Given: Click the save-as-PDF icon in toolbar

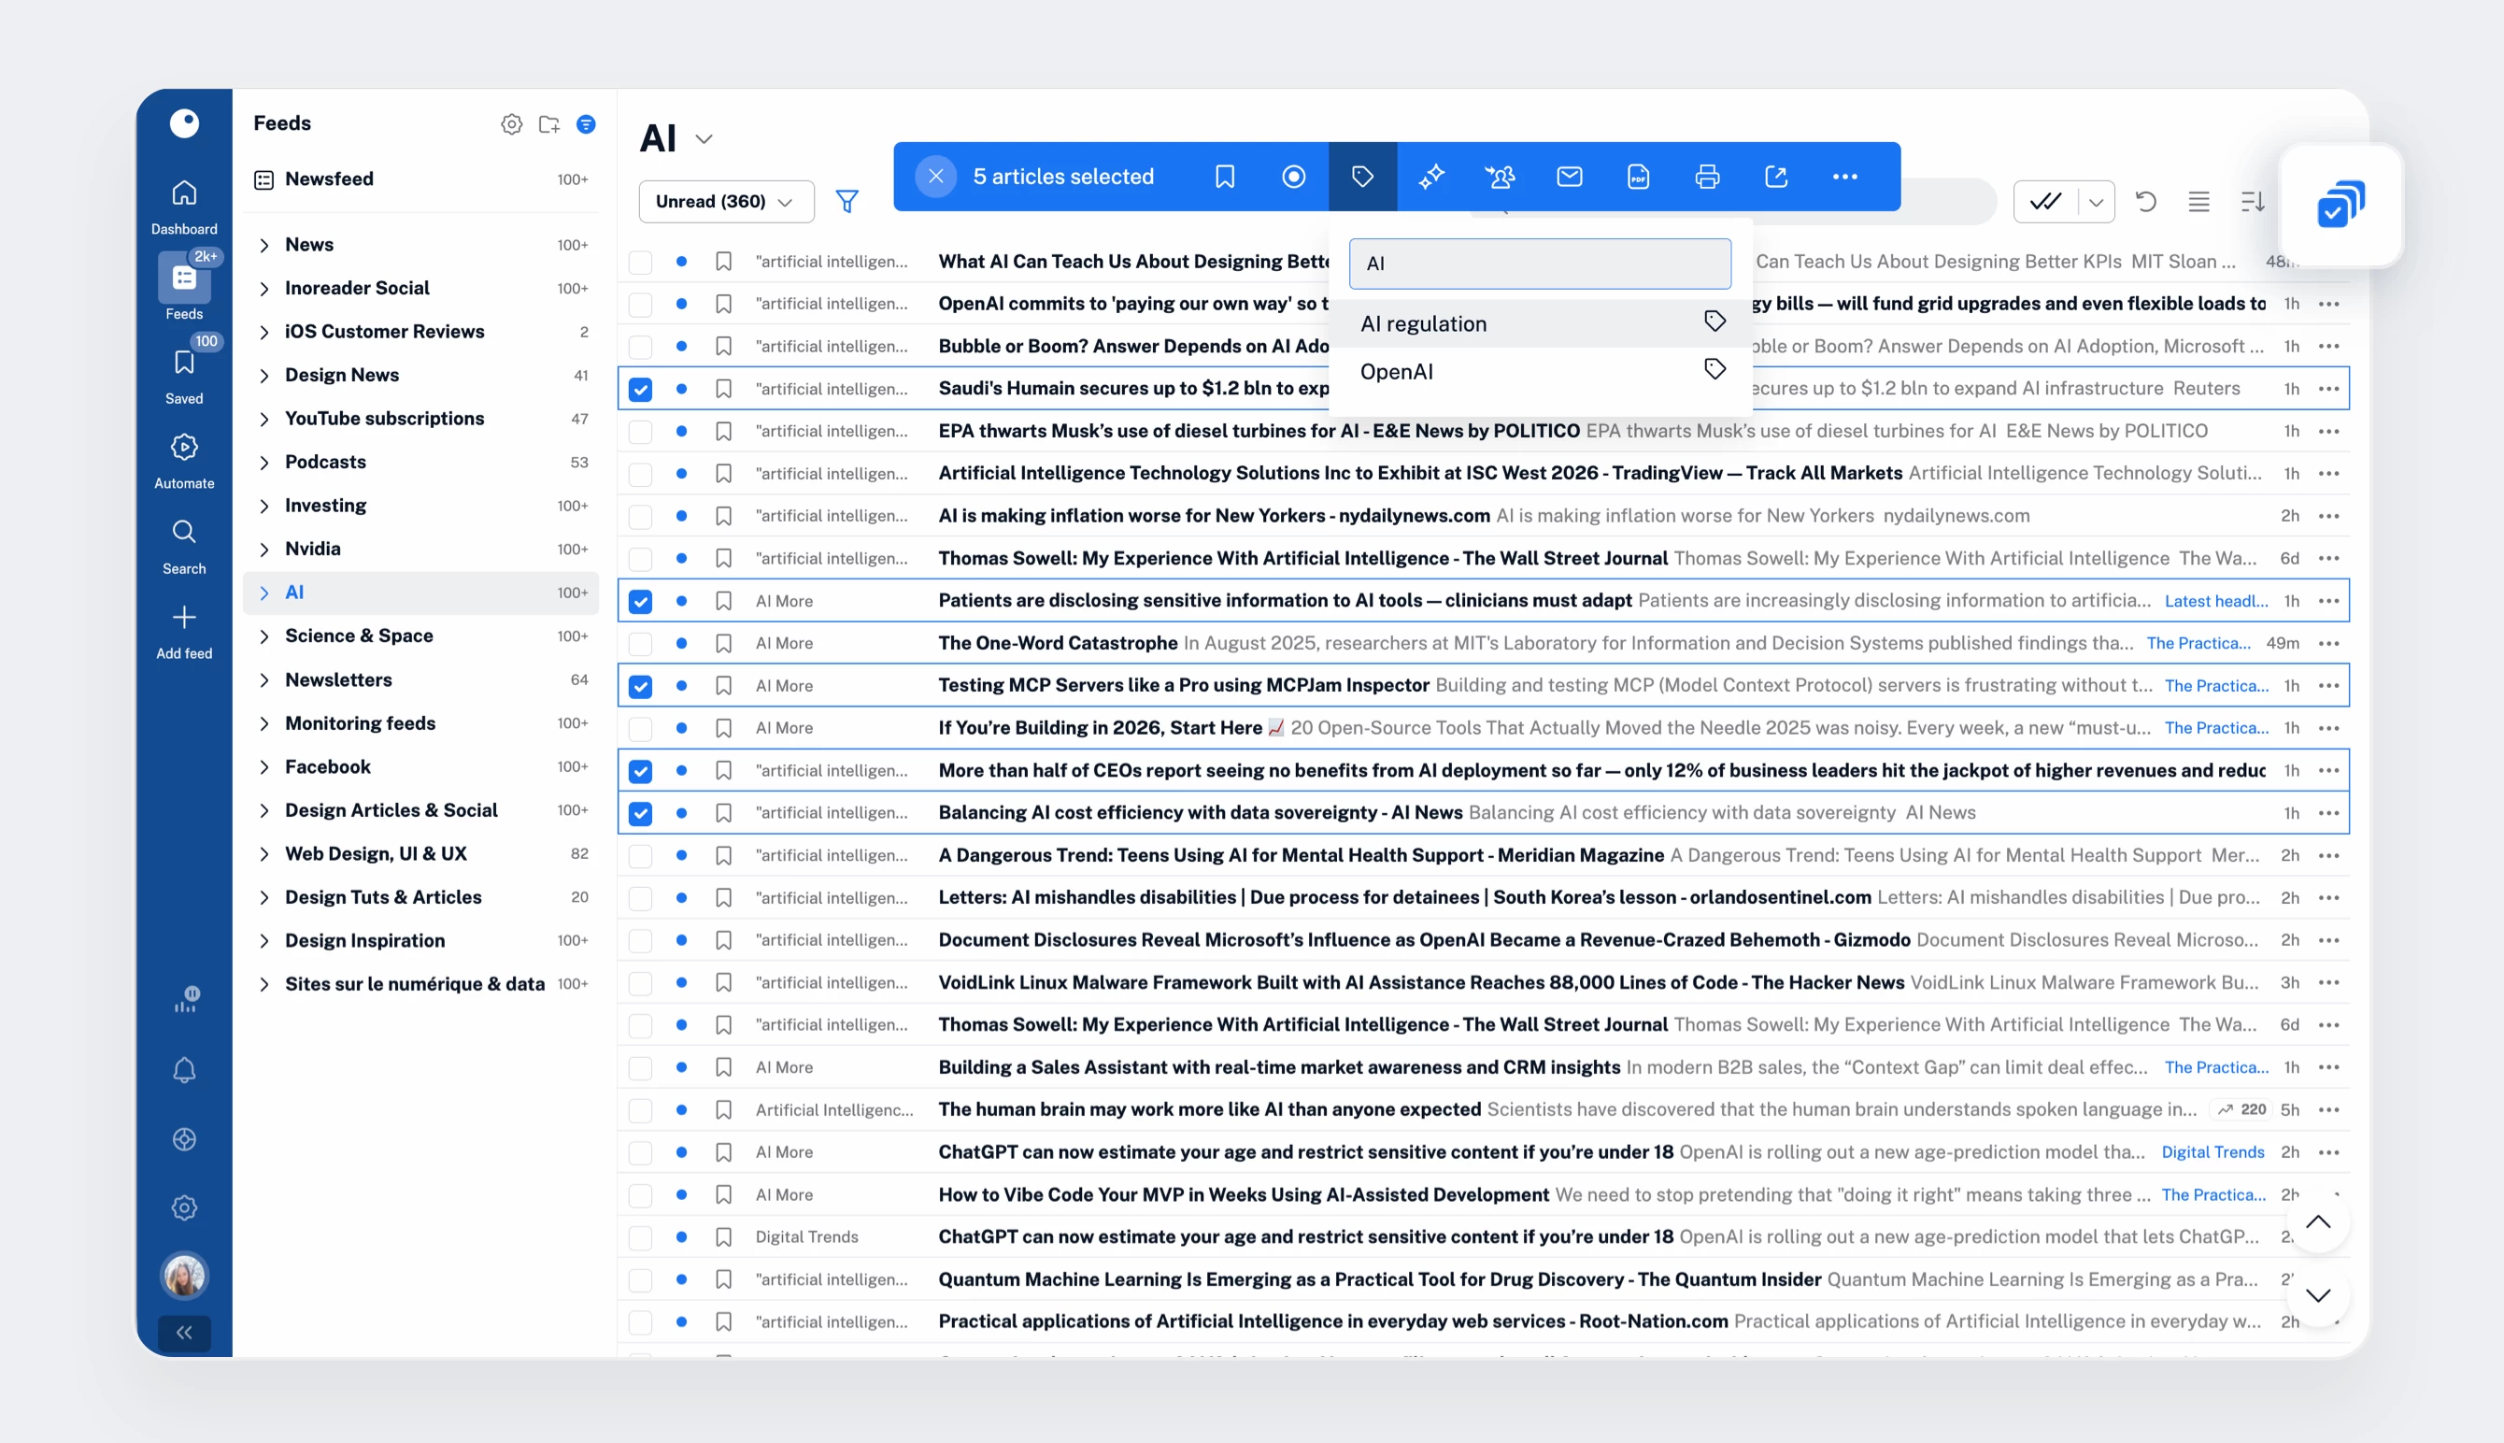Looking at the screenshot, I should click(1638, 177).
